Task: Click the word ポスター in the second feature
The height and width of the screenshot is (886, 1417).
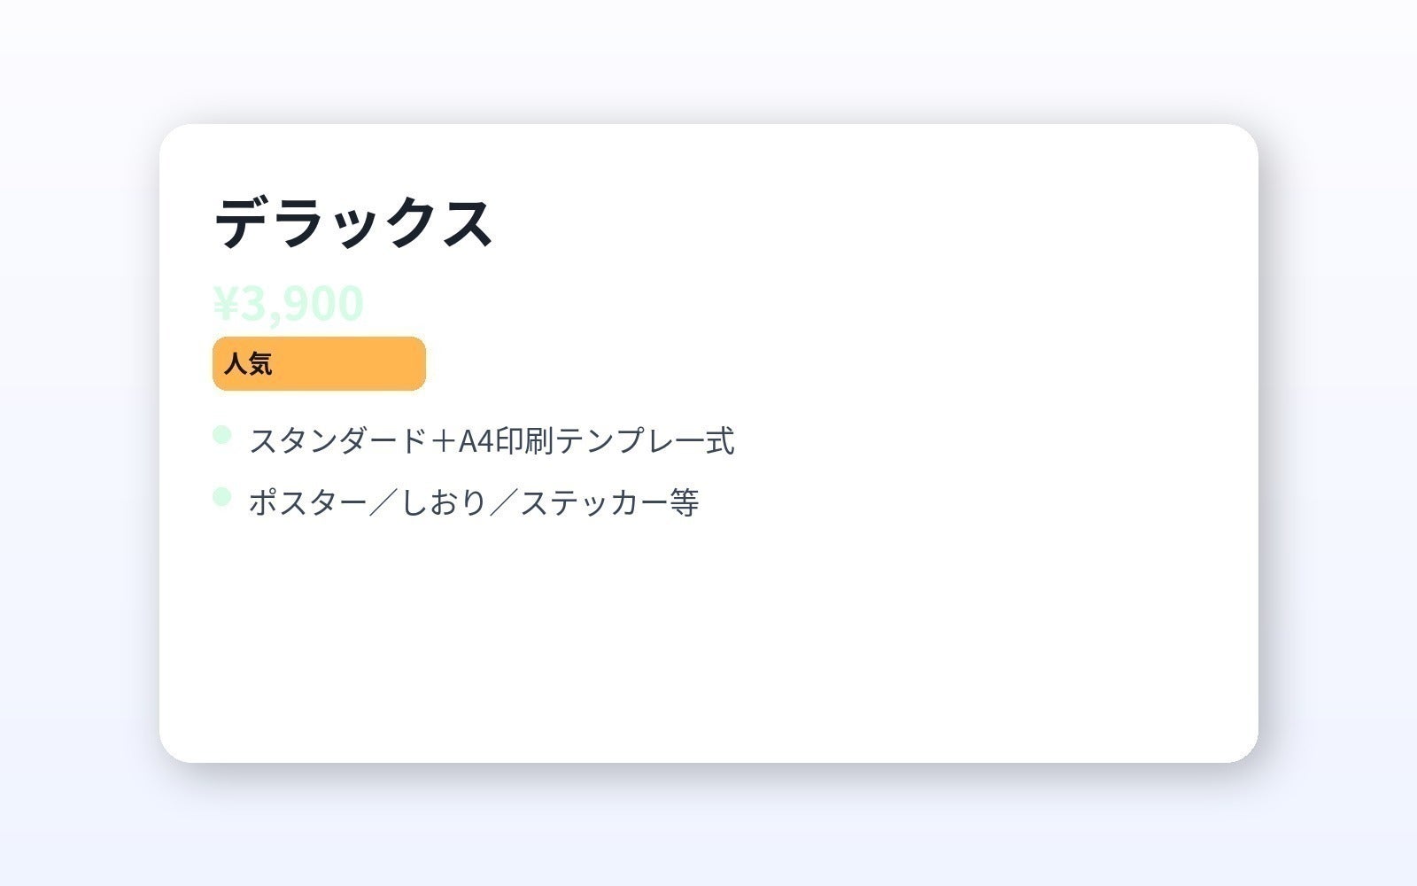Action: (x=307, y=502)
